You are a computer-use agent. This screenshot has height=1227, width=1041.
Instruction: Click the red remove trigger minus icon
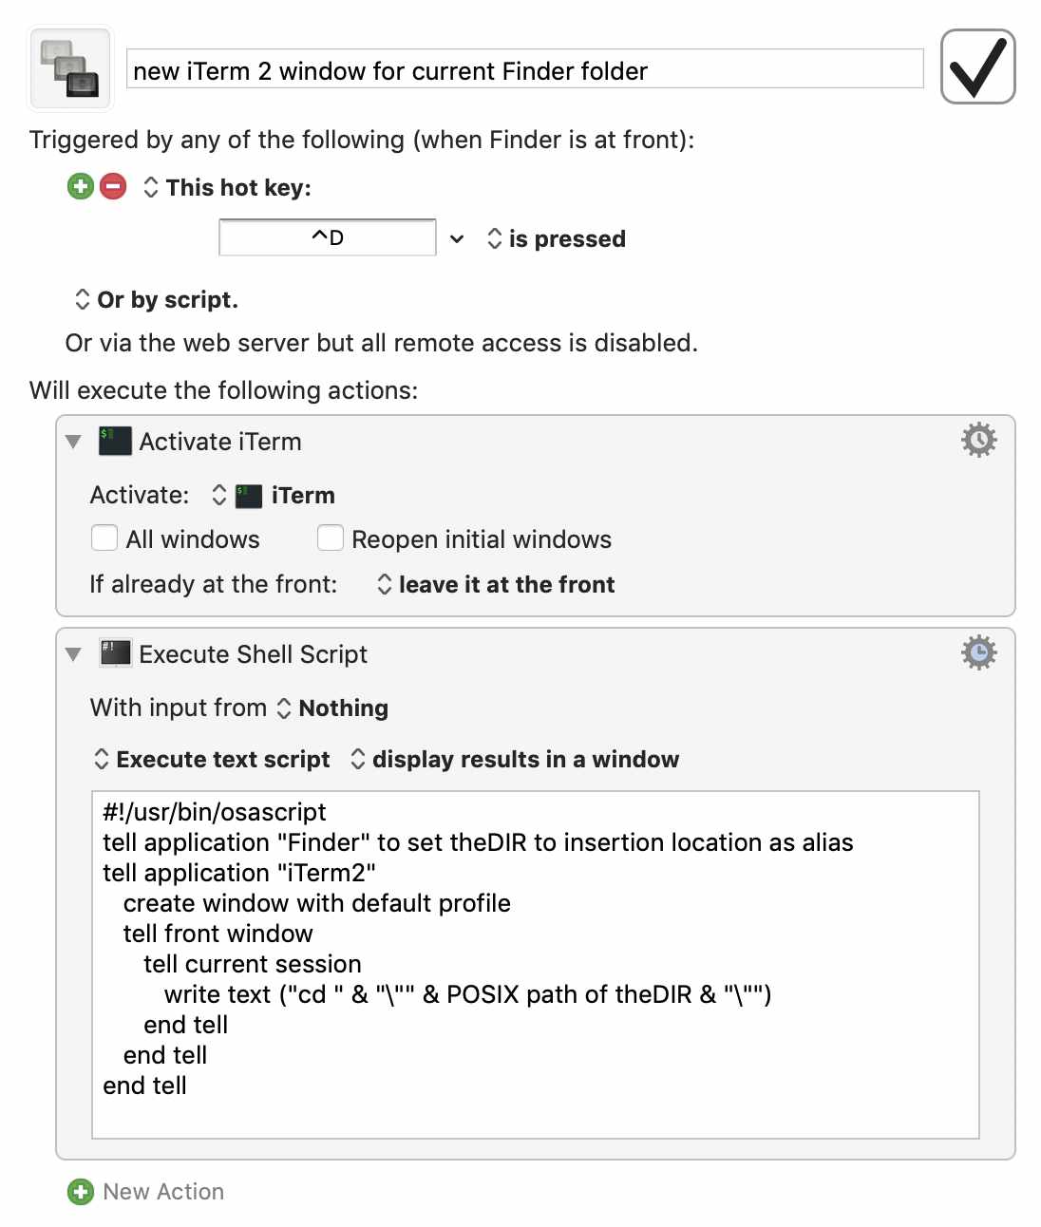point(113,186)
